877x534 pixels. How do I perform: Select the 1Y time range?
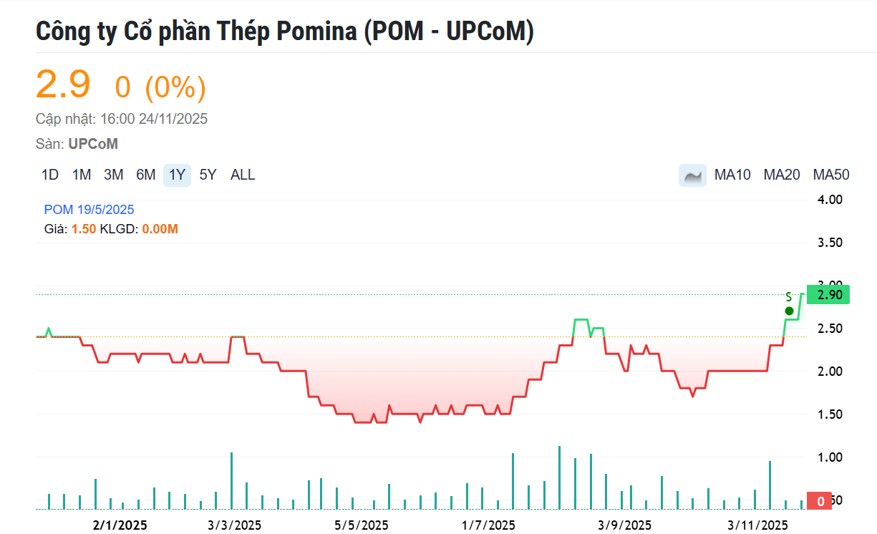tap(177, 175)
